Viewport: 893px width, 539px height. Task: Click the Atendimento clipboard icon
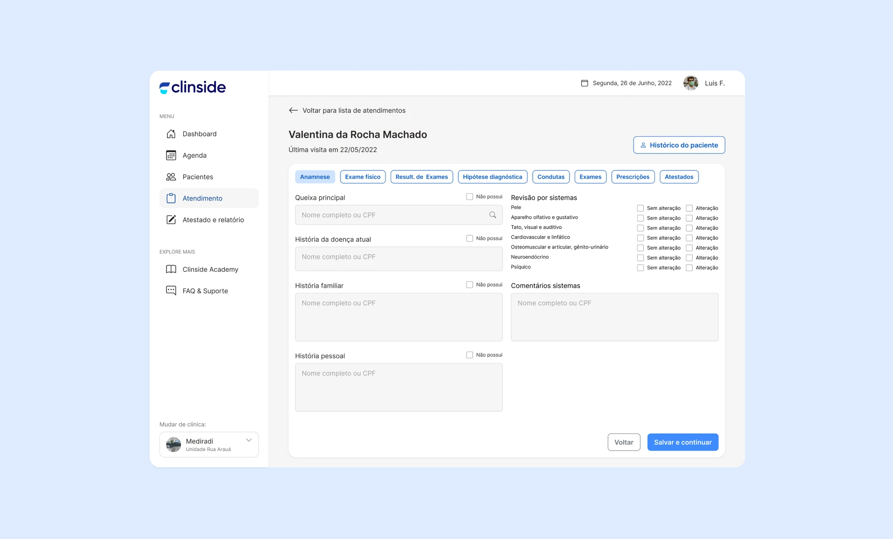[170, 198]
